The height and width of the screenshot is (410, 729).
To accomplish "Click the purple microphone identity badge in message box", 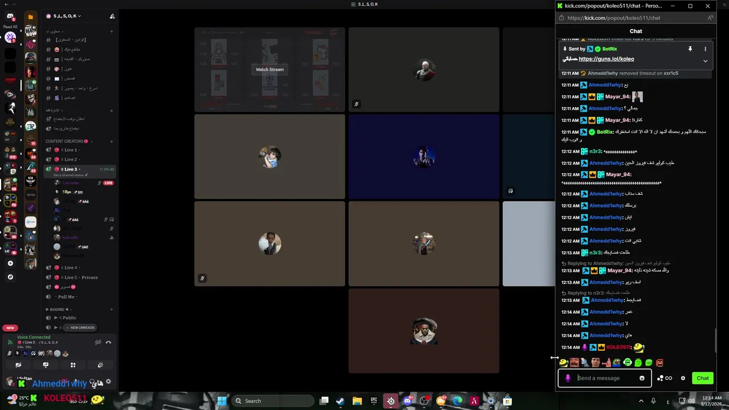I will tap(567, 378).
